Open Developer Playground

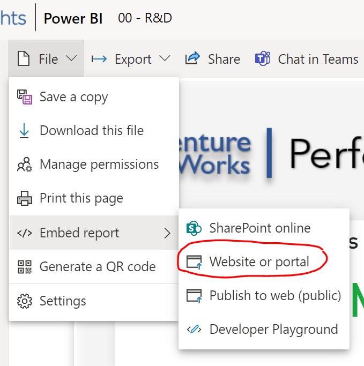point(264,330)
